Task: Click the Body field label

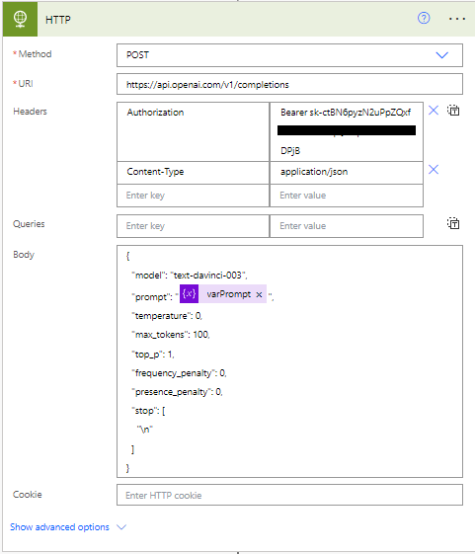Action: pos(24,255)
